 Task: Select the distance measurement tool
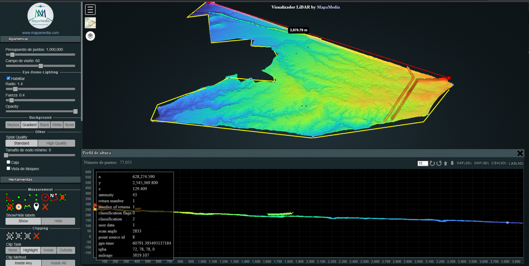27,197
